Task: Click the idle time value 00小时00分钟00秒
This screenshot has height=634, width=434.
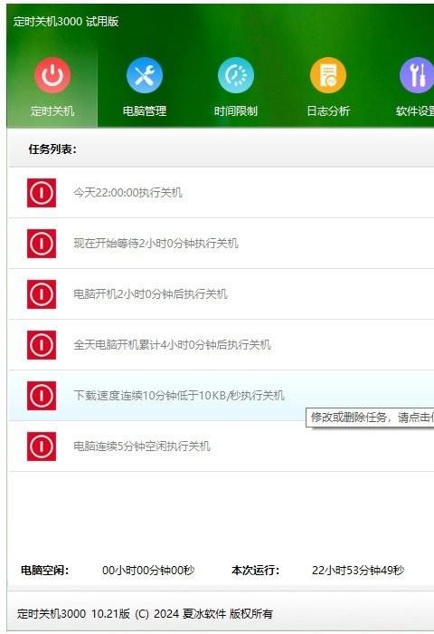Action: point(148,571)
